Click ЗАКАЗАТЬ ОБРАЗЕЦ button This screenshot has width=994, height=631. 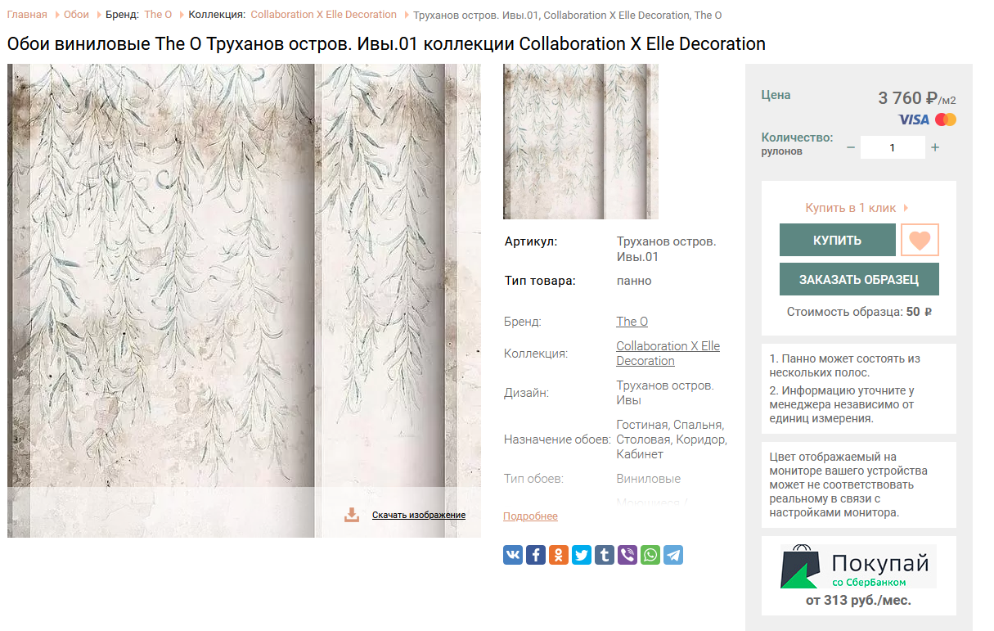859,279
